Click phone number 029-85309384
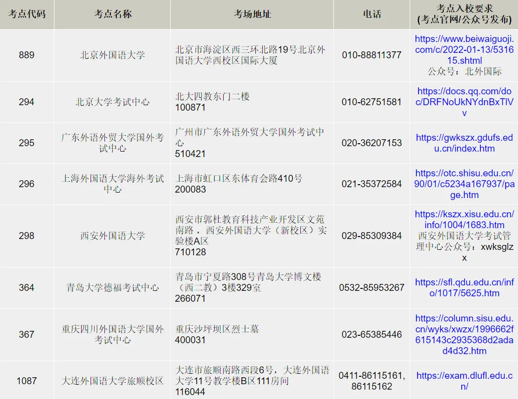518x399 pixels. pyautogui.click(x=372, y=236)
